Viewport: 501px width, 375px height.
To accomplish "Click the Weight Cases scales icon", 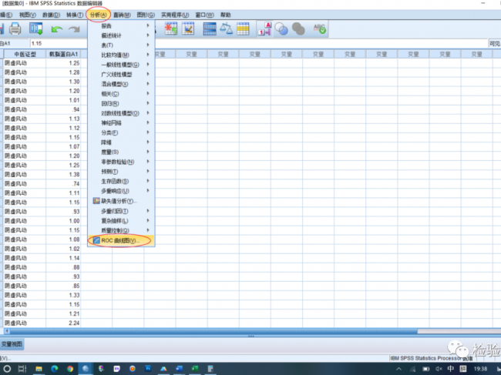I will click(226, 29).
